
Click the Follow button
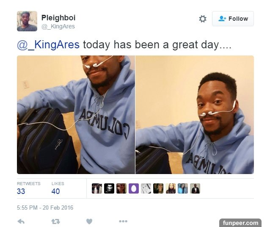pyautogui.click(x=233, y=19)
